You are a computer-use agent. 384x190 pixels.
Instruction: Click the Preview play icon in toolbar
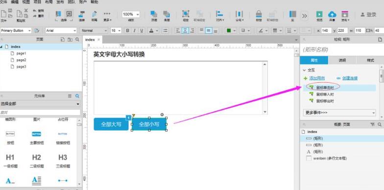coord(319,14)
